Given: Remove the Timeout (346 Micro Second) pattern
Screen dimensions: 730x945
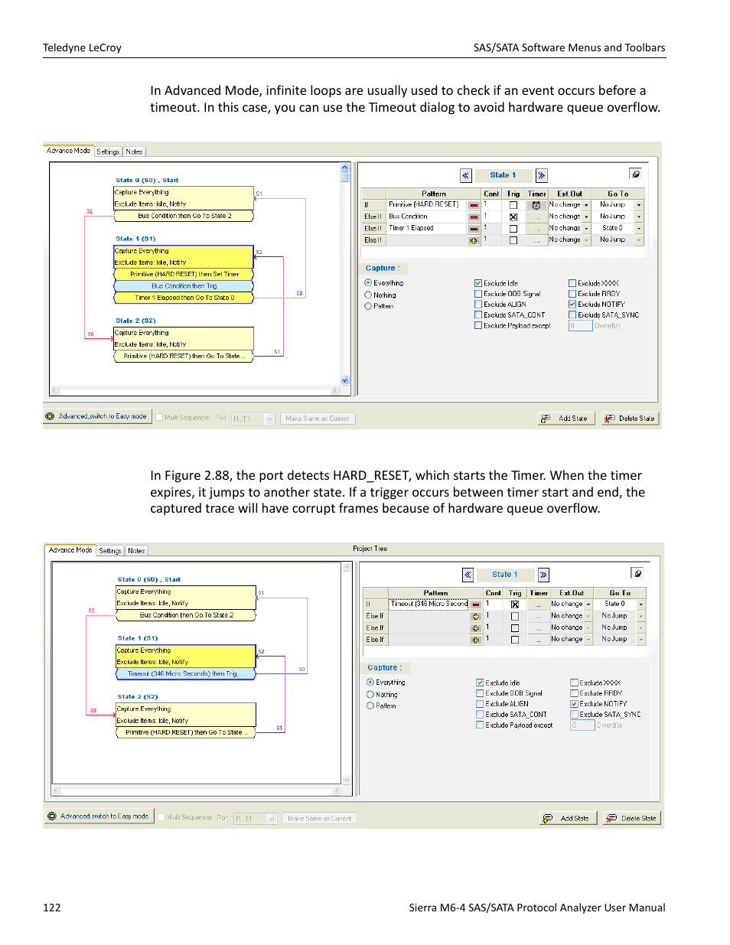Looking at the screenshot, I should [x=476, y=604].
